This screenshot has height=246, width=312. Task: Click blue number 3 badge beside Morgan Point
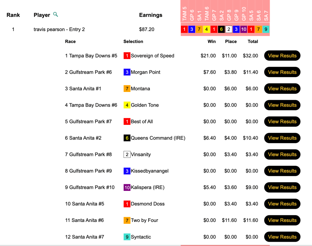[127, 72]
